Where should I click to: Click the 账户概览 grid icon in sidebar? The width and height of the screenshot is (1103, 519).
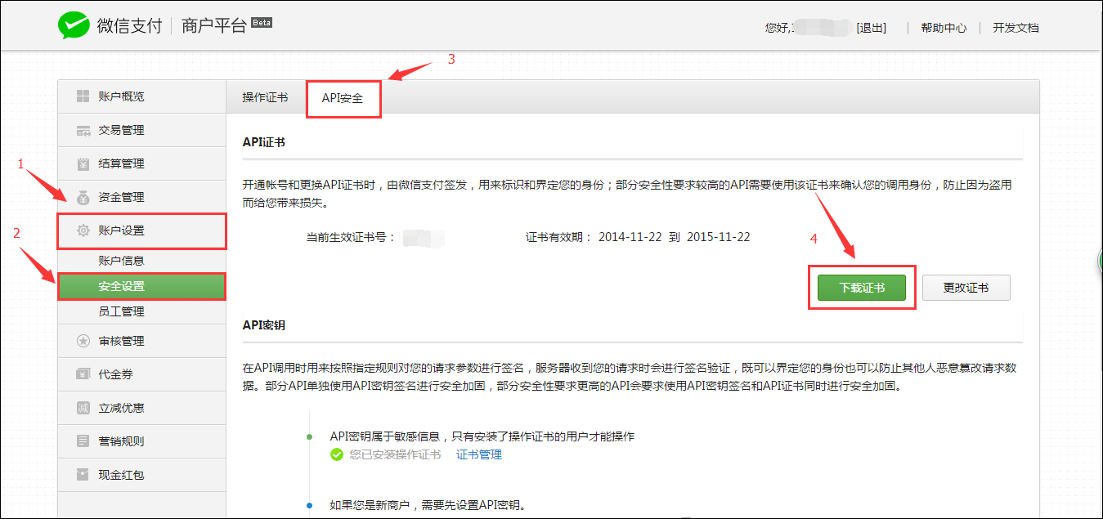point(83,96)
